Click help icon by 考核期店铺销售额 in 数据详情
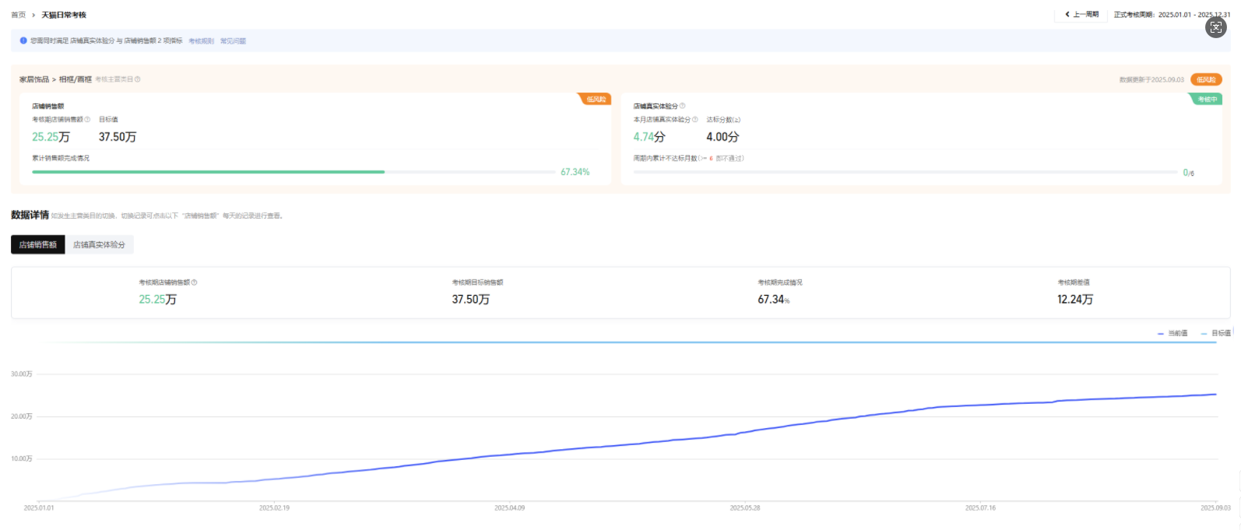 (x=195, y=283)
